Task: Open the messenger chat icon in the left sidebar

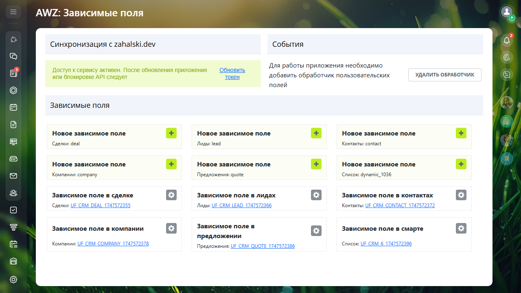Action: [13, 56]
